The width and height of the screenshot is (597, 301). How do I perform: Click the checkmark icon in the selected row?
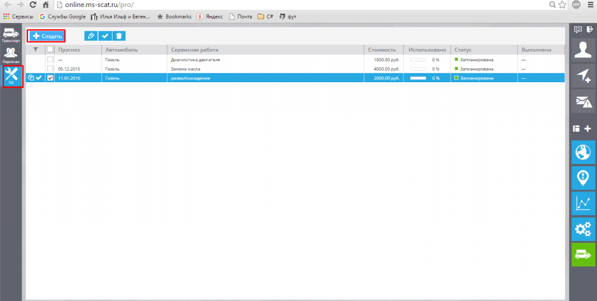click(38, 78)
